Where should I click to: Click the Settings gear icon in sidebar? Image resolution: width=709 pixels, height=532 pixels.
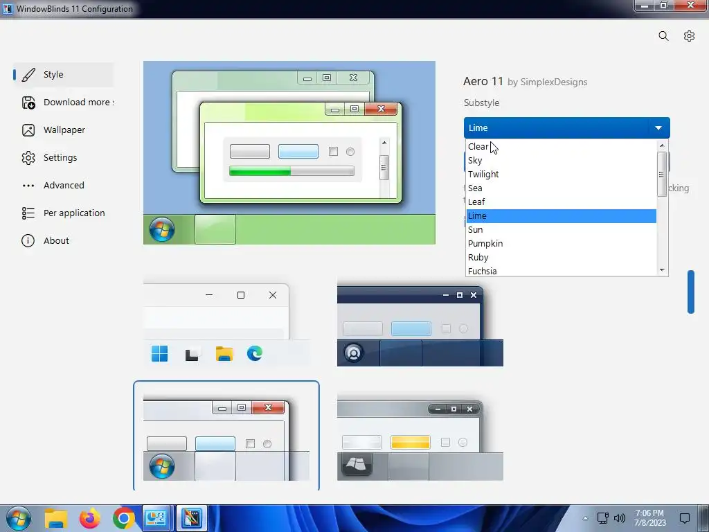point(28,158)
